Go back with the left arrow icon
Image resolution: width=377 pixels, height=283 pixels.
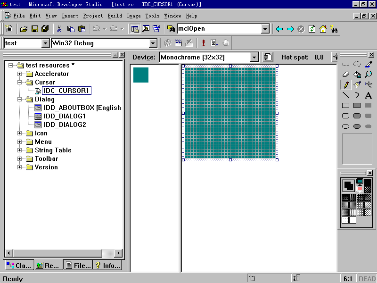[x=279, y=29]
